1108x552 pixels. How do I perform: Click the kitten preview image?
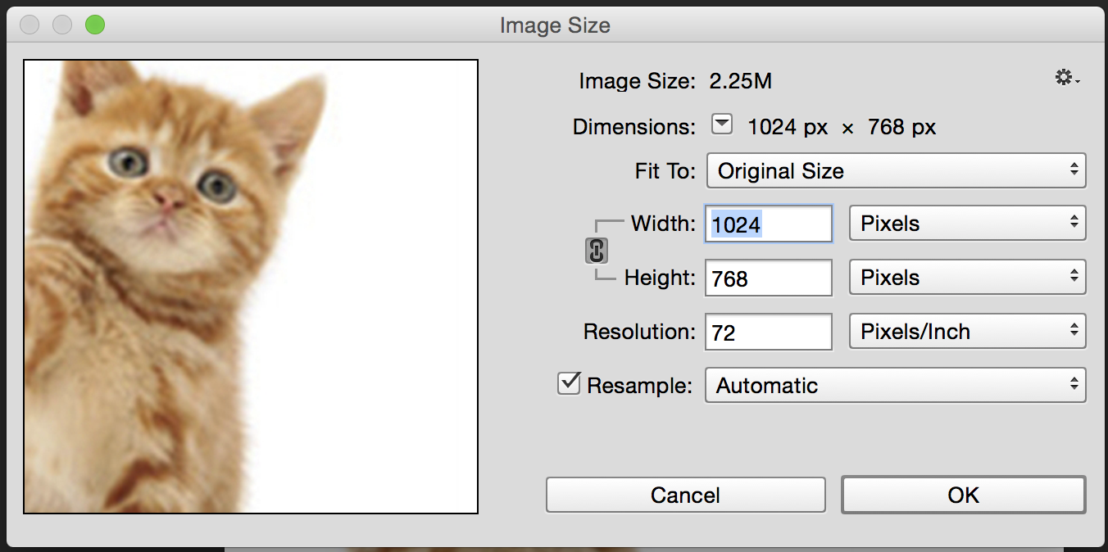(x=251, y=287)
